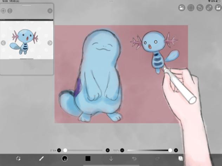The image size is (222, 166).
Task: Tap the reference window grid icon
Action: click(3, 11)
